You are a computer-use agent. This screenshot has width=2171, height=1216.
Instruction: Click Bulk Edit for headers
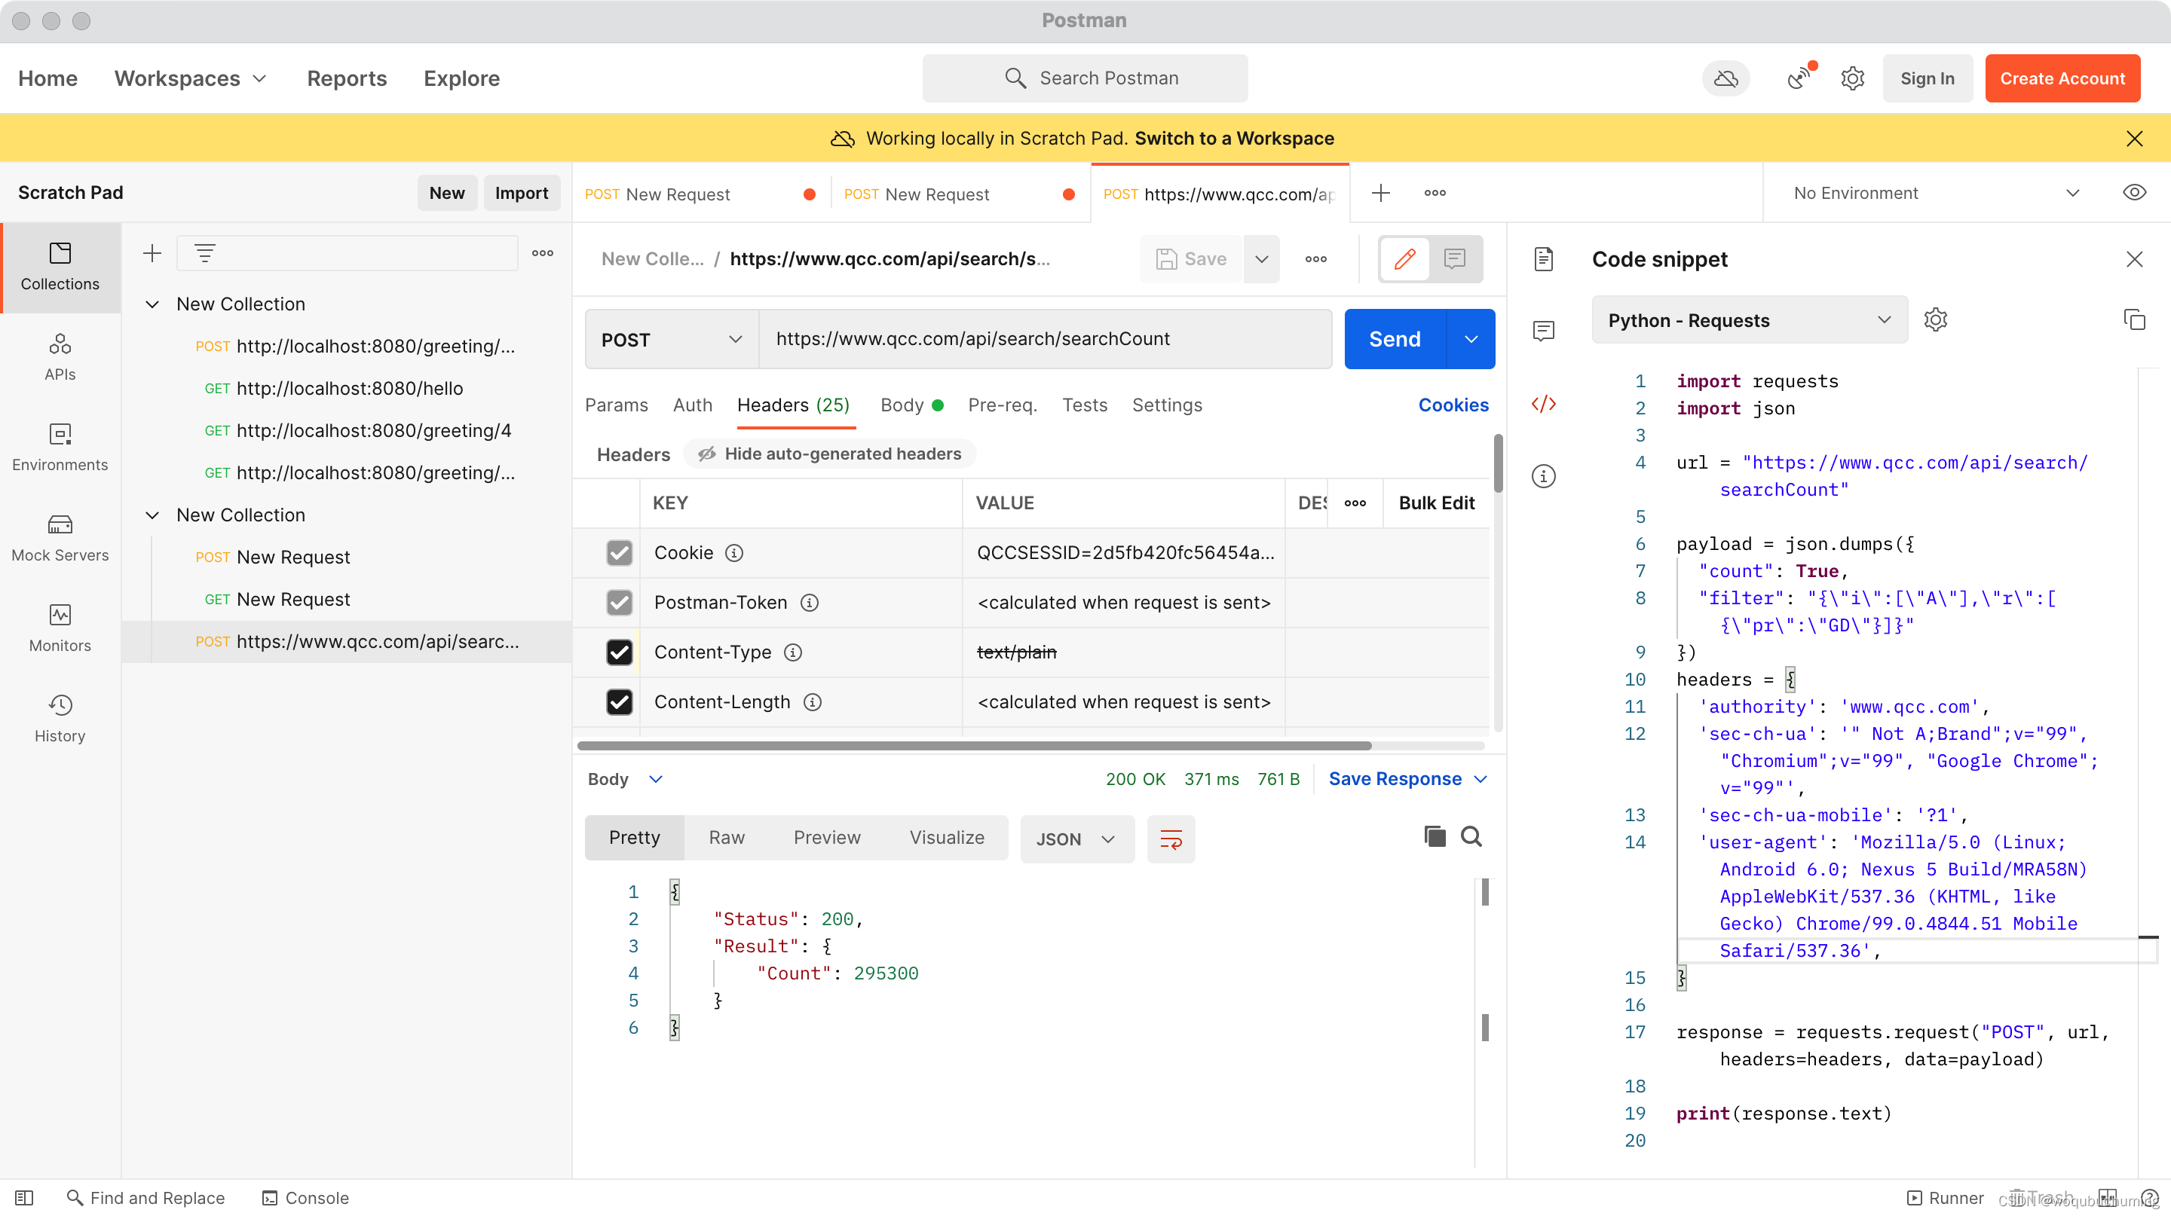click(1436, 503)
